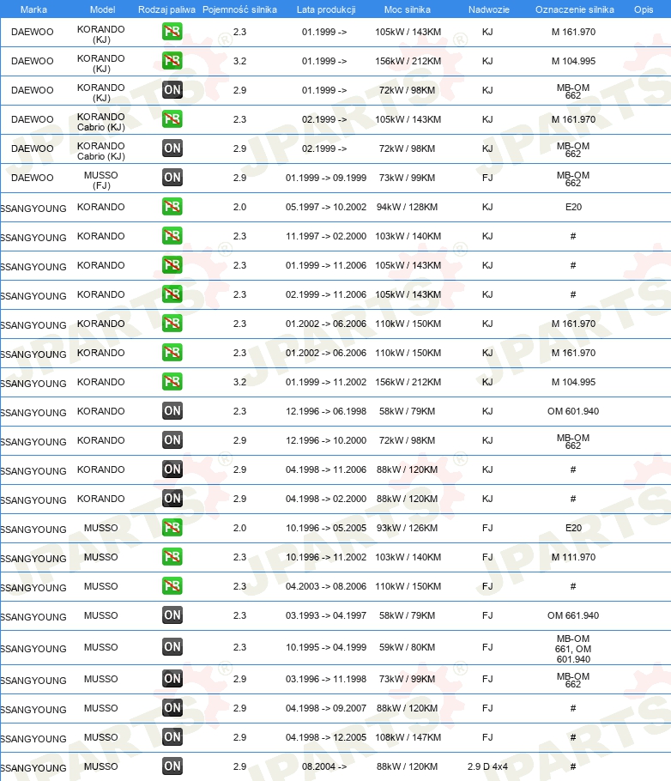This screenshot has width=671, height=781.
Task: Select power cell 59kW / 80KM
Action: tap(407, 647)
